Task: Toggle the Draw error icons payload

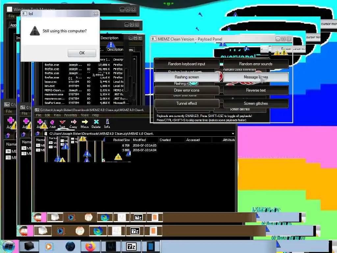Action: coord(187,90)
